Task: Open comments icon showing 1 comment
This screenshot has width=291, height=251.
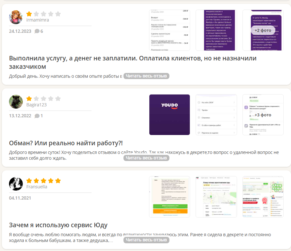Action: click(x=39, y=116)
